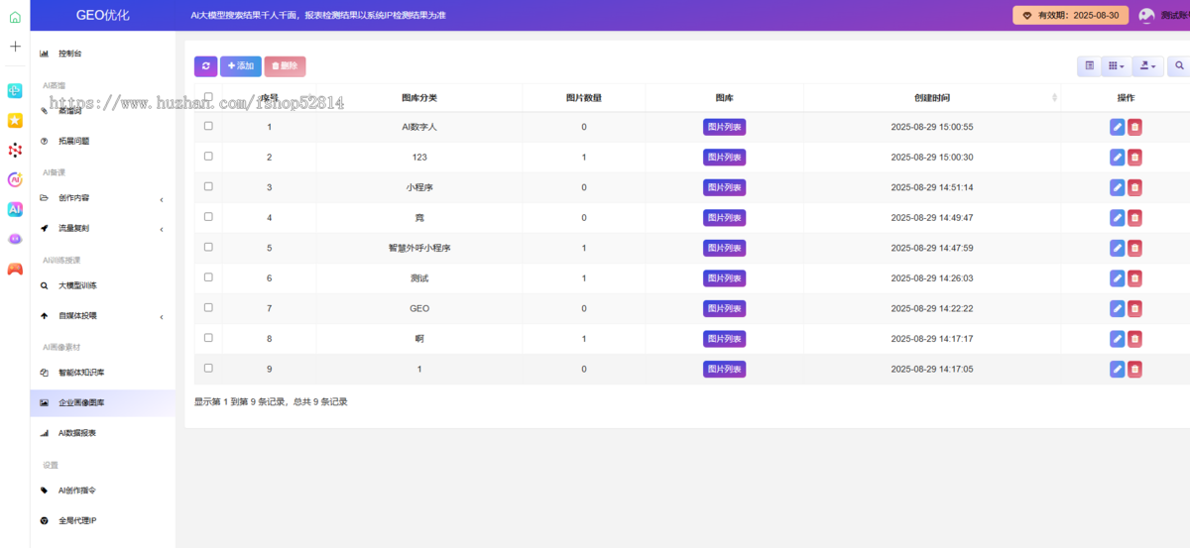
Task: Open 图片列表 for the AI数字人 row
Action: (x=724, y=127)
